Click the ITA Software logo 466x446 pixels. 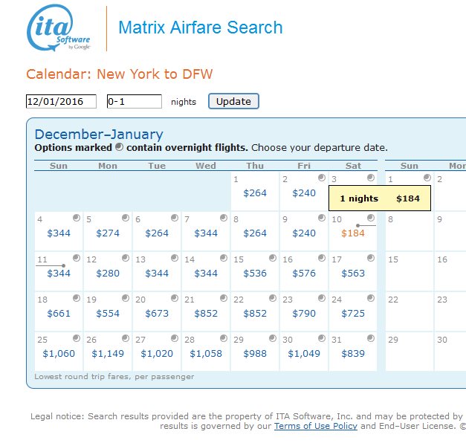pos(59,30)
